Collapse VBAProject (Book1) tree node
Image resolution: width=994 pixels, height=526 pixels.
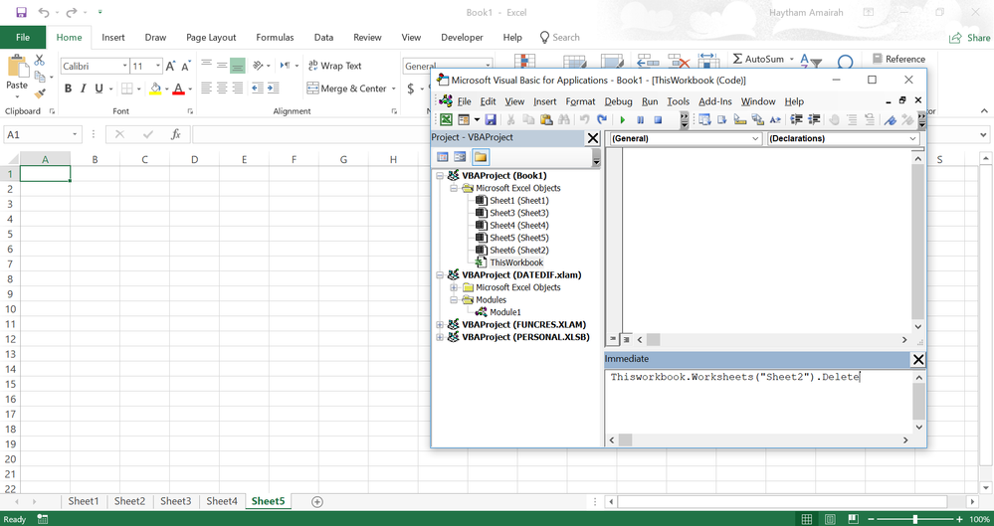pyautogui.click(x=440, y=176)
